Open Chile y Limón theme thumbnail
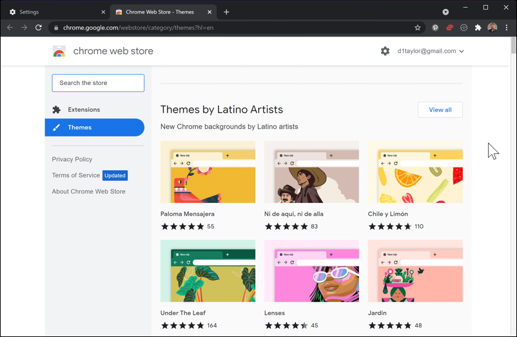The width and height of the screenshot is (517, 337). coord(415,172)
